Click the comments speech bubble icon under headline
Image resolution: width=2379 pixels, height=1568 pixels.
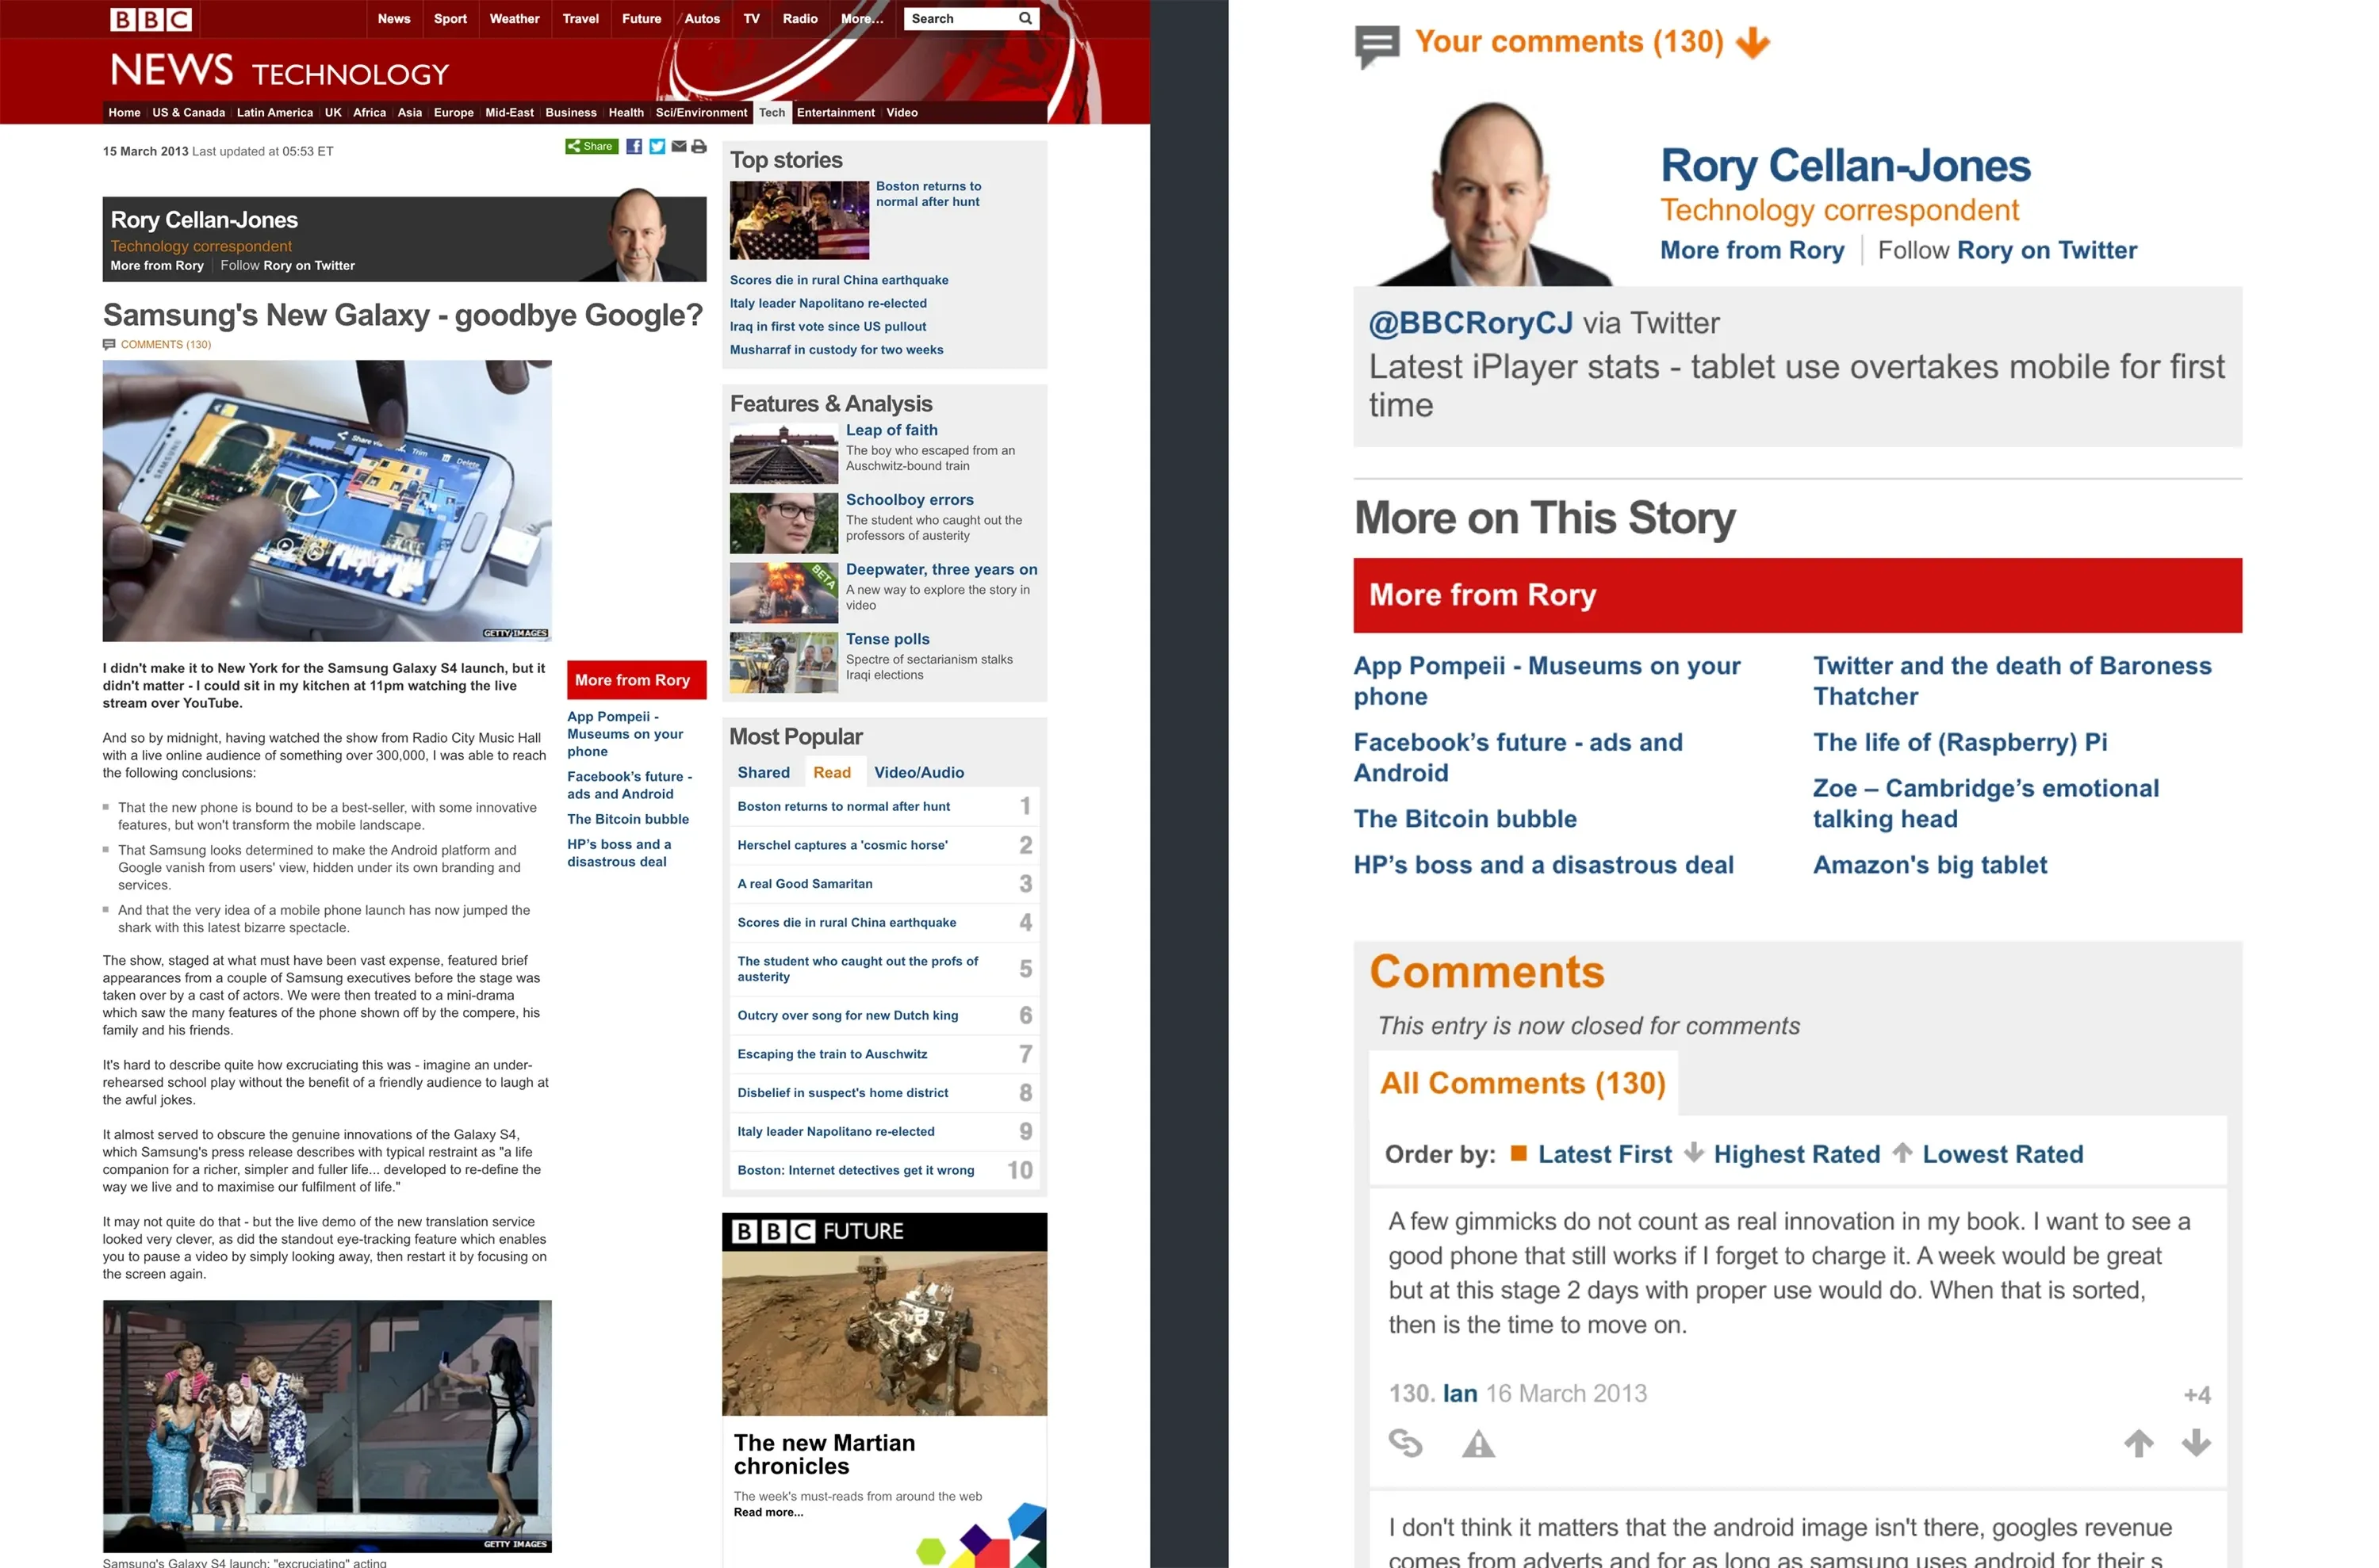point(109,345)
